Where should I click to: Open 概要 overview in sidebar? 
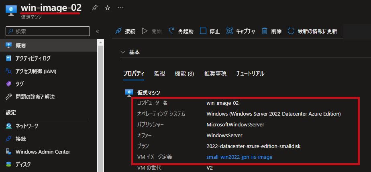[x=49, y=46]
